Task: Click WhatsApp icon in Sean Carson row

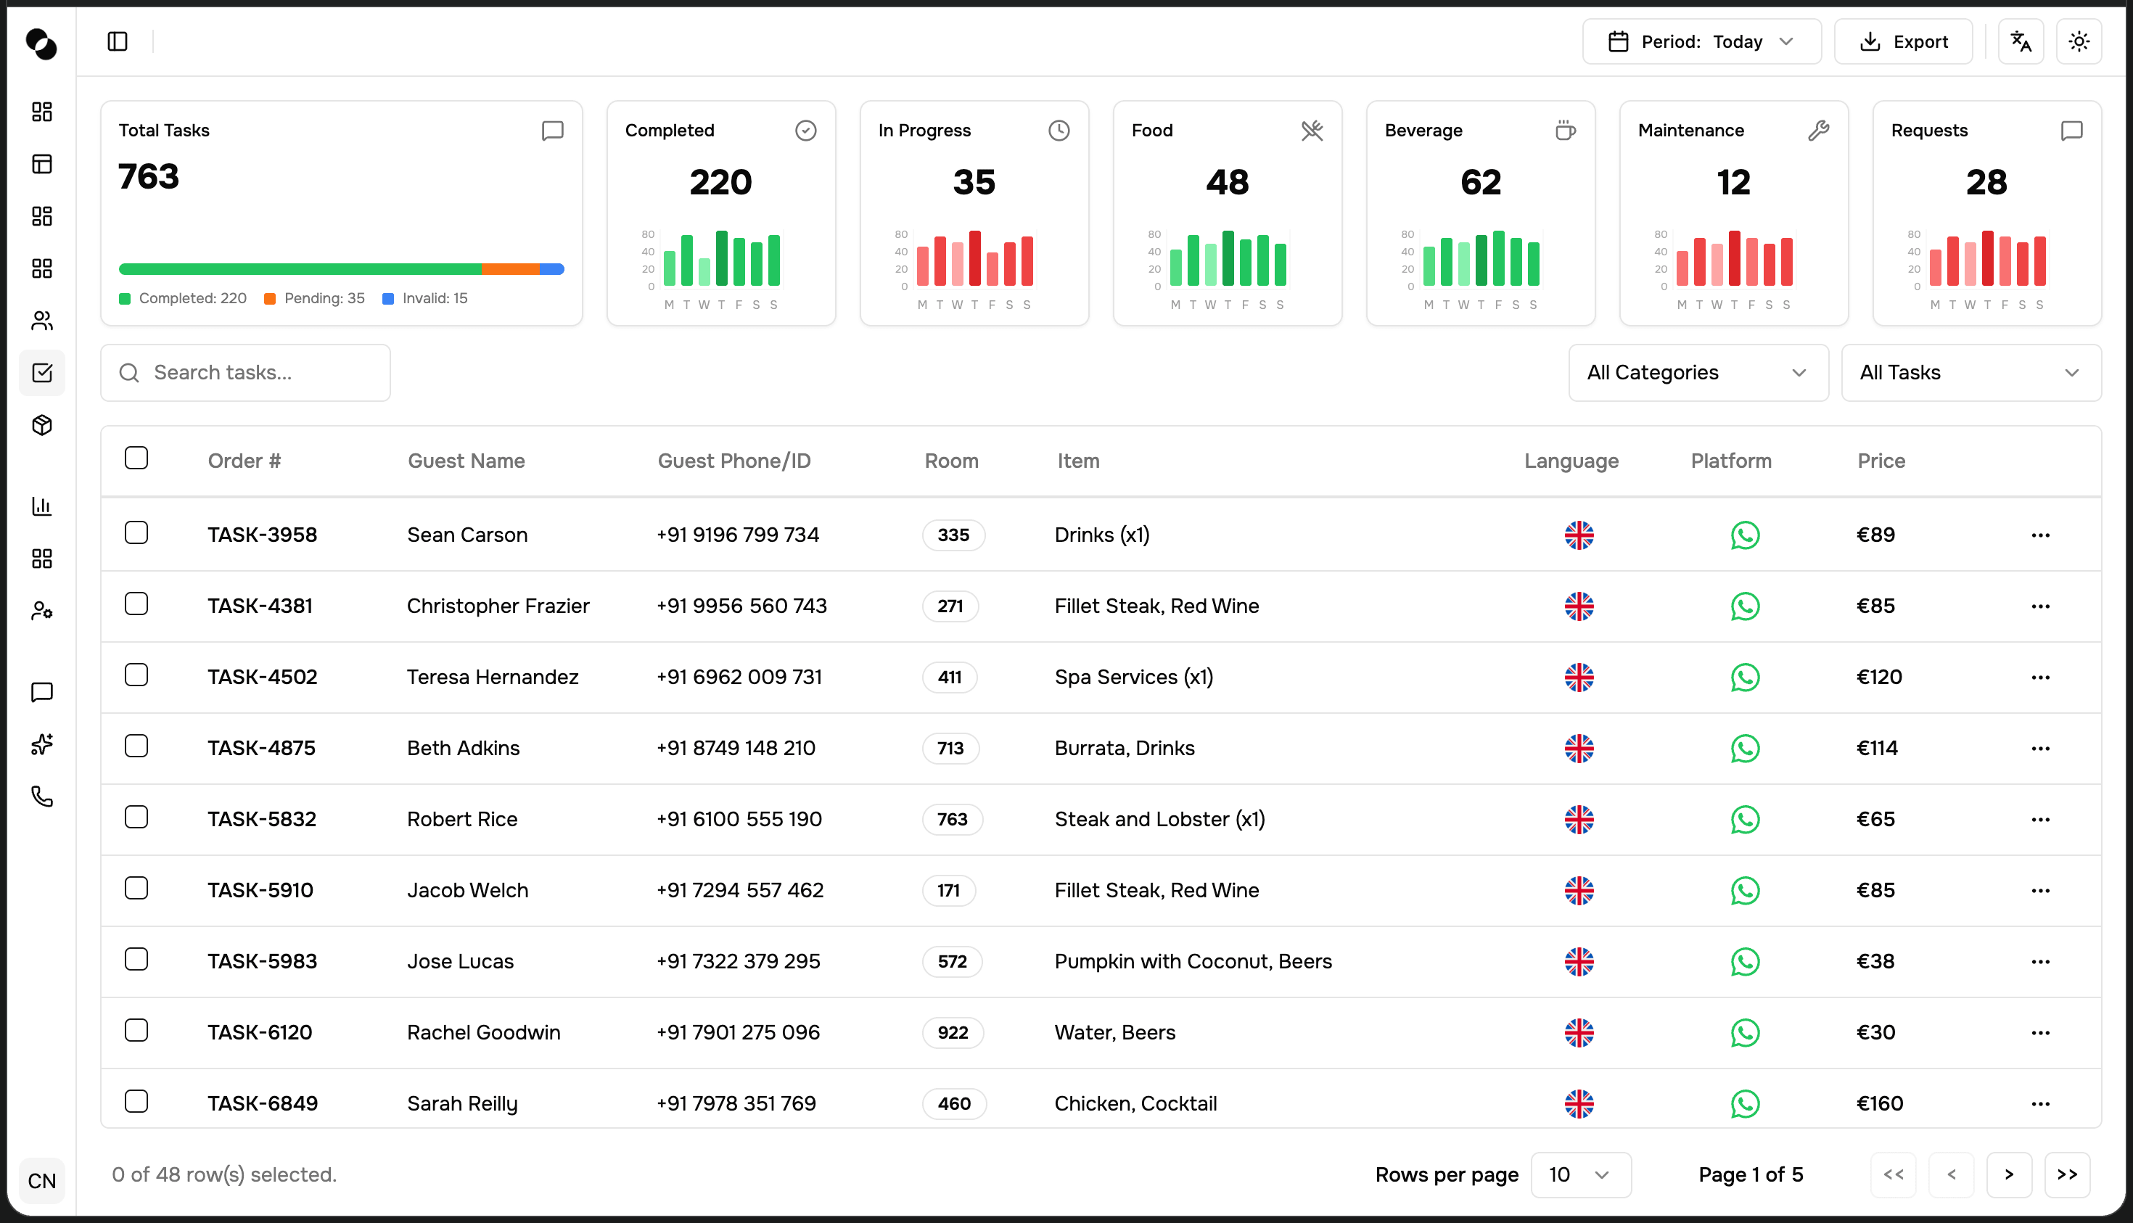Action: pos(1745,535)
